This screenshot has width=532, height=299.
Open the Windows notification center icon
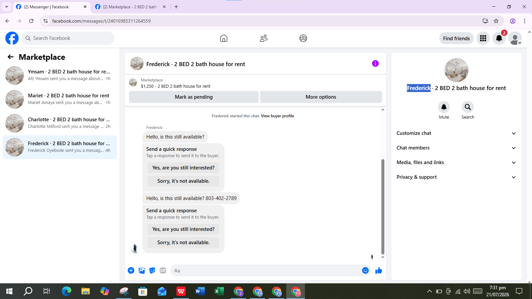(519, 291)
